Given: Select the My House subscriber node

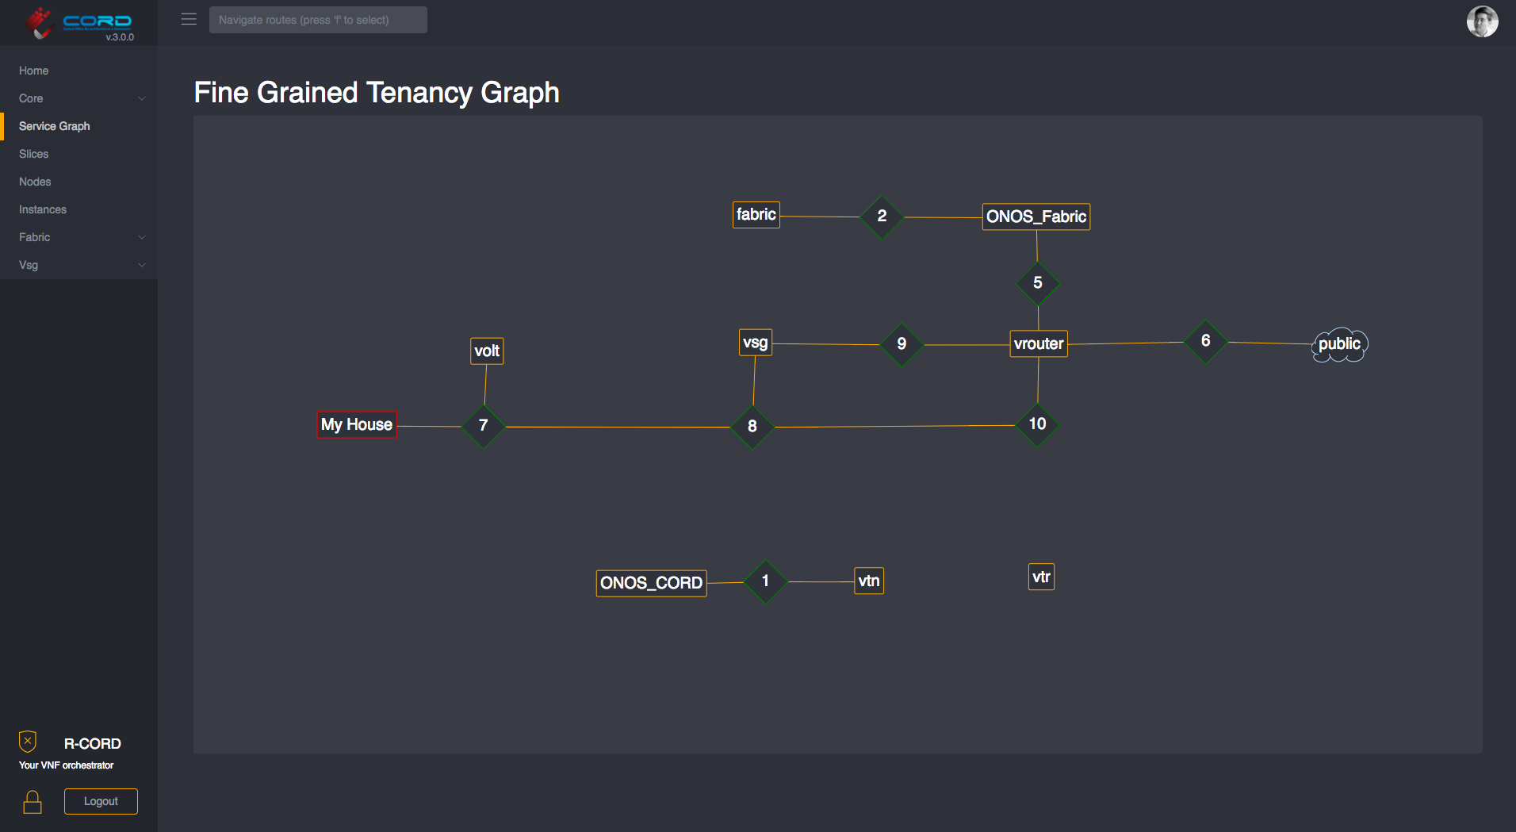Looking at the screenshot, I should (x=357, y=424).
